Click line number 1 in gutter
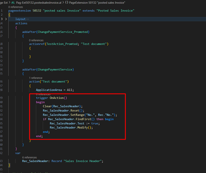This screenshot has width=206, height=173. click(x=2, y=11)
